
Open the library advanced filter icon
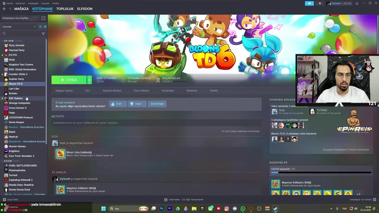(x=43, y=34)
